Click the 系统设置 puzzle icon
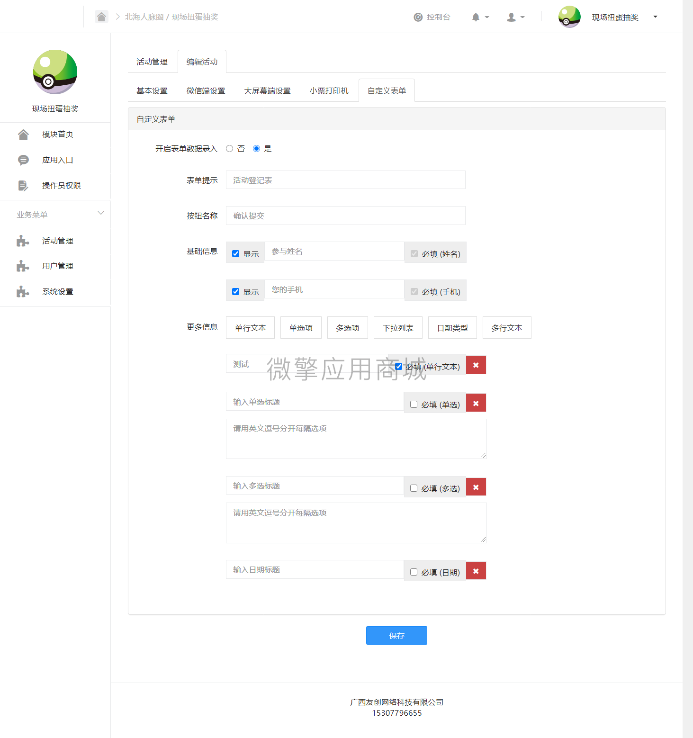 [x=23, y=292]
